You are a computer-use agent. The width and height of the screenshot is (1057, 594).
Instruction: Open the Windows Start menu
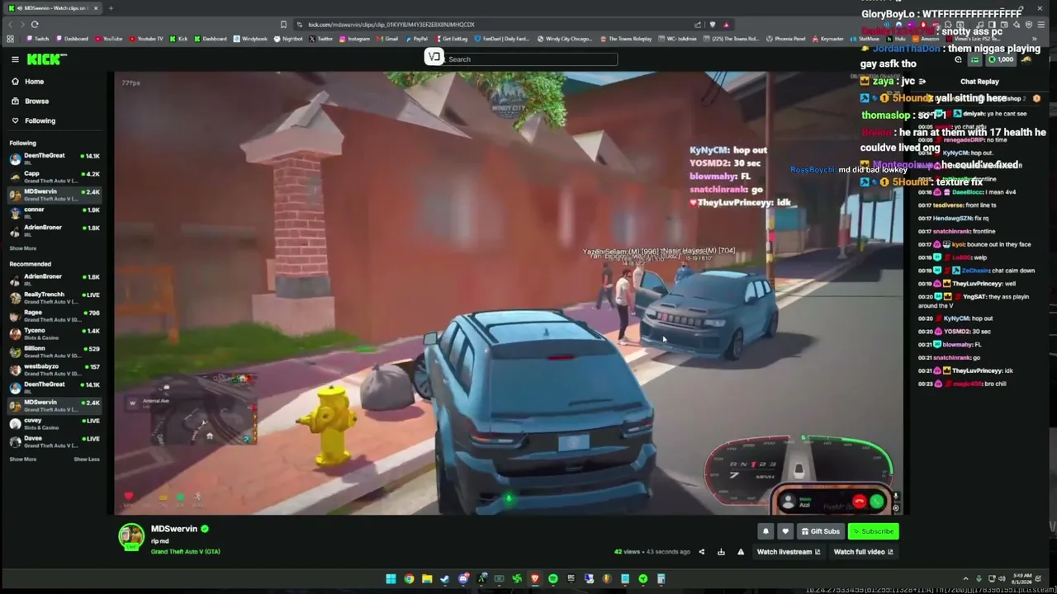[391, 579]
